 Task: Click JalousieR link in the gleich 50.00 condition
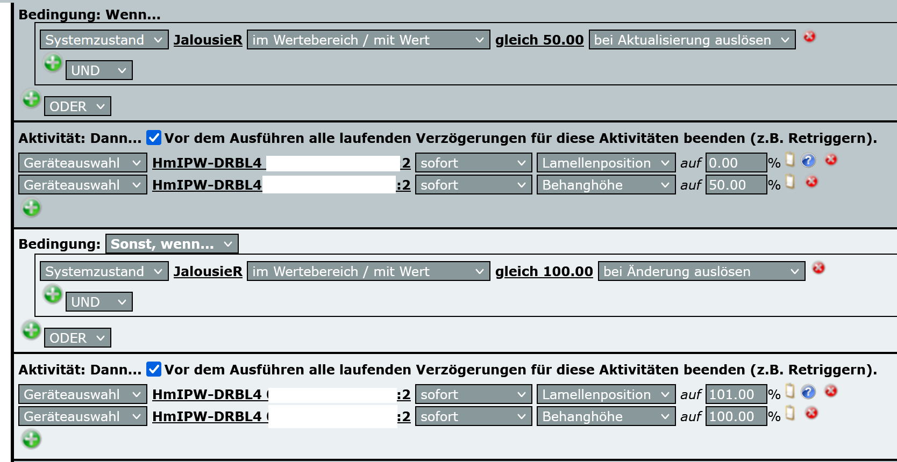(x=208, y=40)
